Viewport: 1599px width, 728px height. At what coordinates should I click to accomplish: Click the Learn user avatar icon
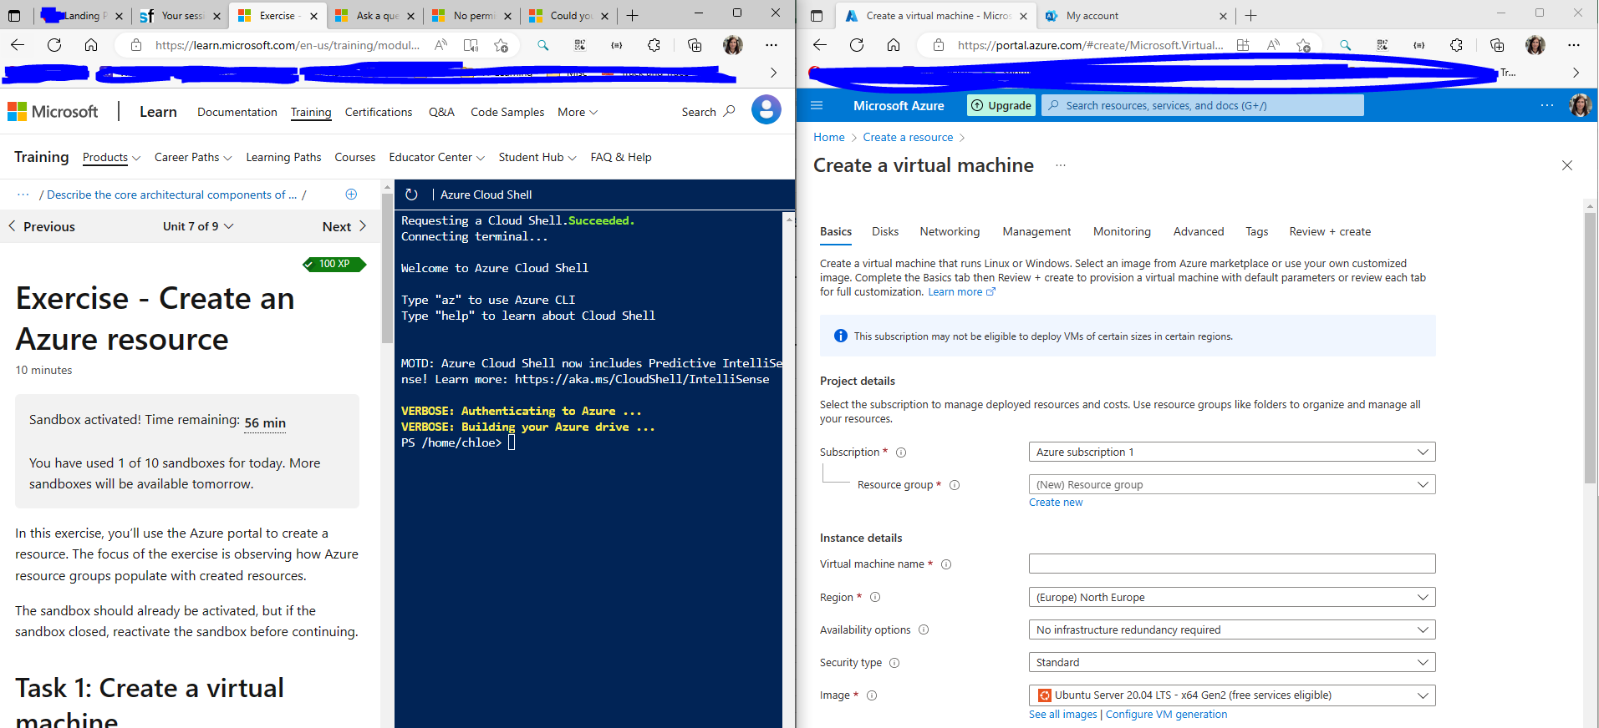766,109
